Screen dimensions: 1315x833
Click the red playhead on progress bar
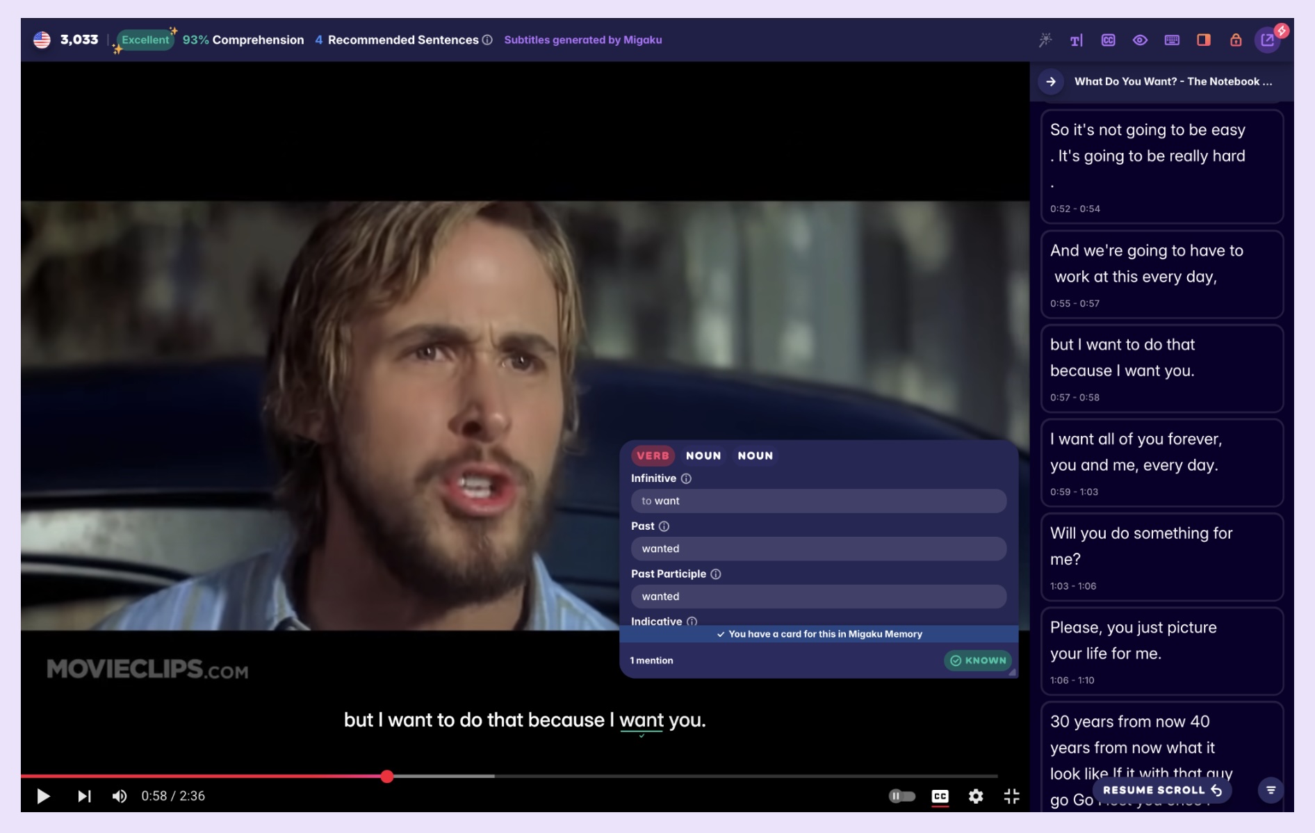pyautogui.click(x=387, y=776)
